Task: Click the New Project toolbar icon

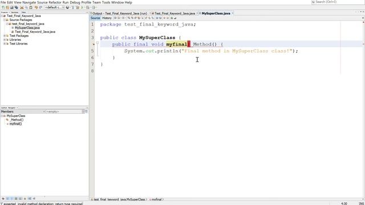Action: [x=7, y=7]
